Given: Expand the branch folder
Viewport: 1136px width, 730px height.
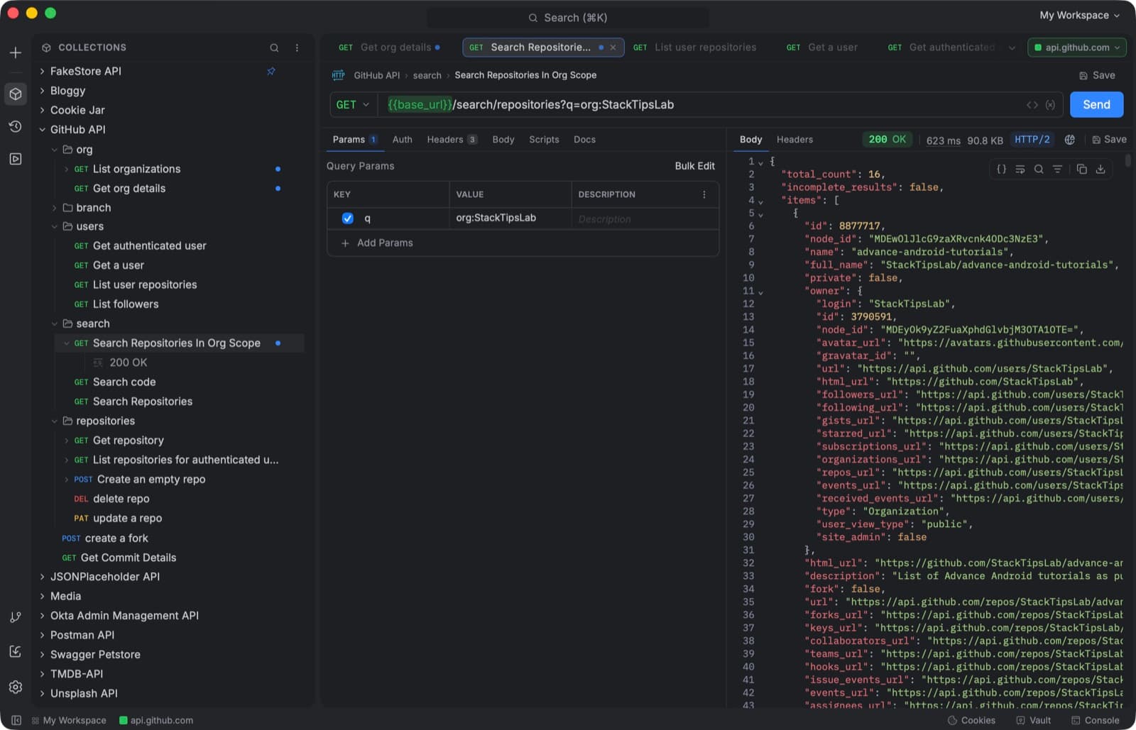Looking at the screenshot, I should [54, 208].
